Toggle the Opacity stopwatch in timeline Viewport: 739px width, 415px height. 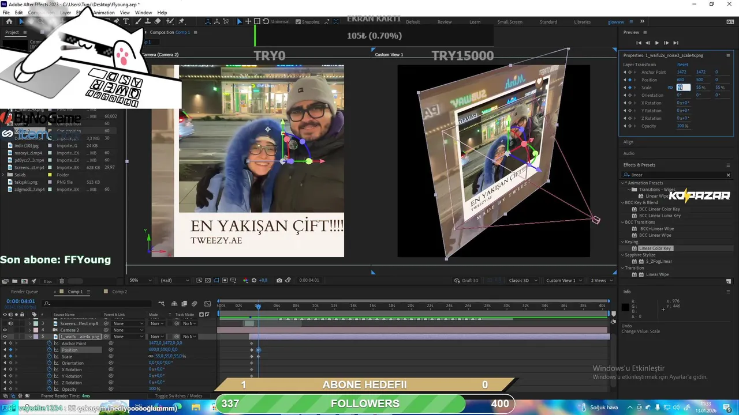49,389
